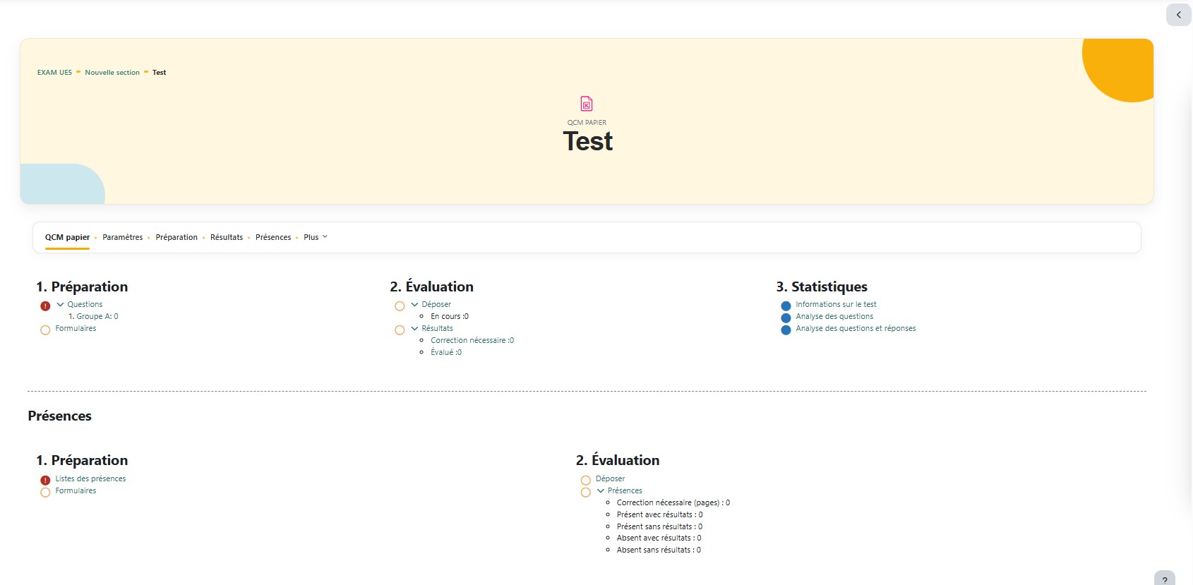
Task: Click blue dot beside Analyse des questions et réponses
Action: (786, 330)
